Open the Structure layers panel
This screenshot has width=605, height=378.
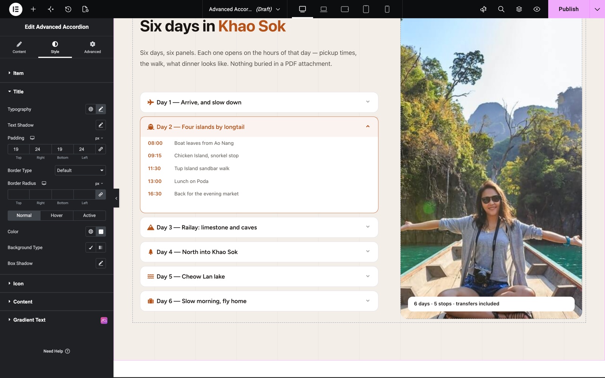[x=519, y=9]
